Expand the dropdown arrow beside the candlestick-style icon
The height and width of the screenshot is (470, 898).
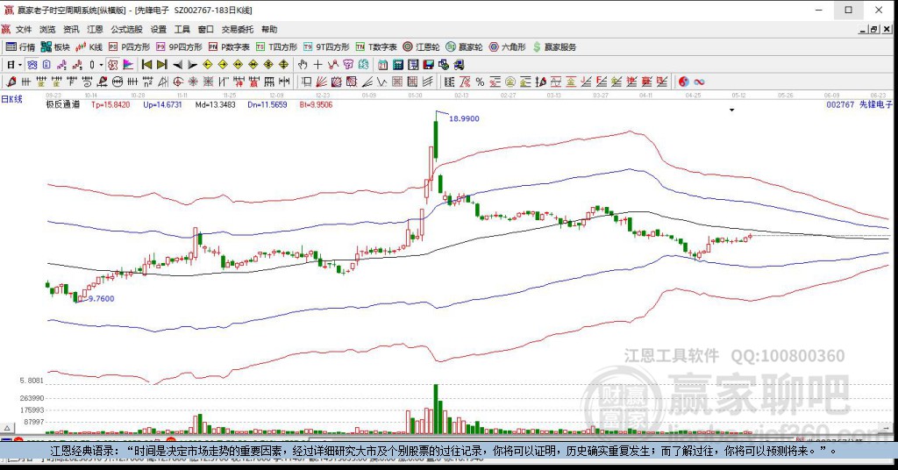click(101, 65)
